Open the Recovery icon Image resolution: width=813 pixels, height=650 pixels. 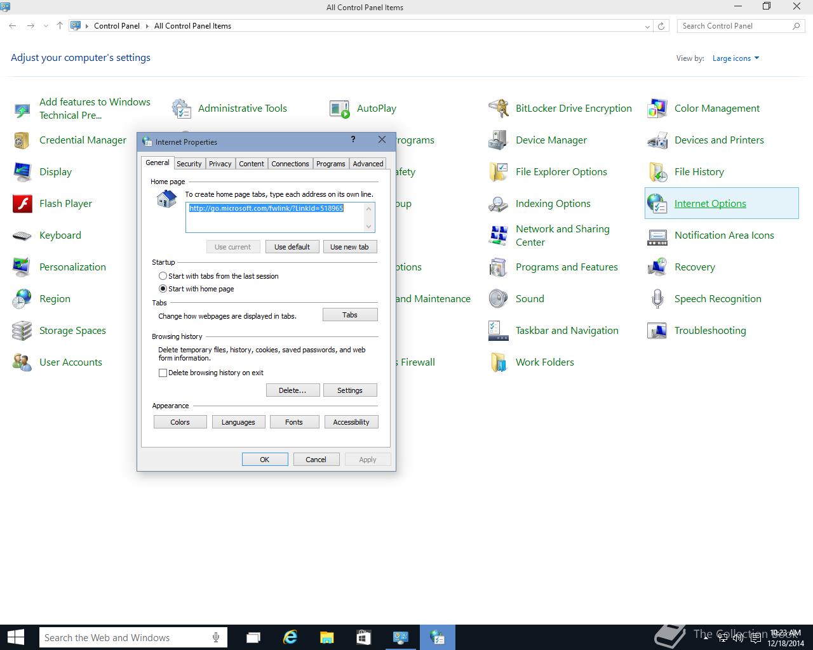tap(657, 267)
